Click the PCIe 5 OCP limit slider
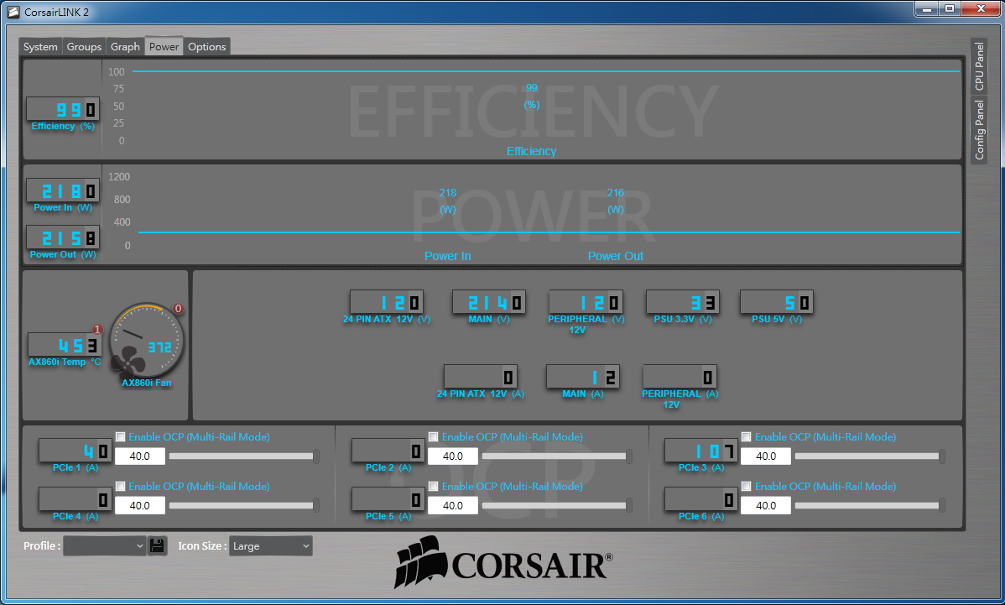The width and height of the screenshot is (1005, 605). (557, 506)
